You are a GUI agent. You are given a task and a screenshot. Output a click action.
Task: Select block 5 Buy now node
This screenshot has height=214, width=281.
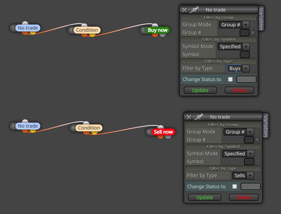(157, 30)
